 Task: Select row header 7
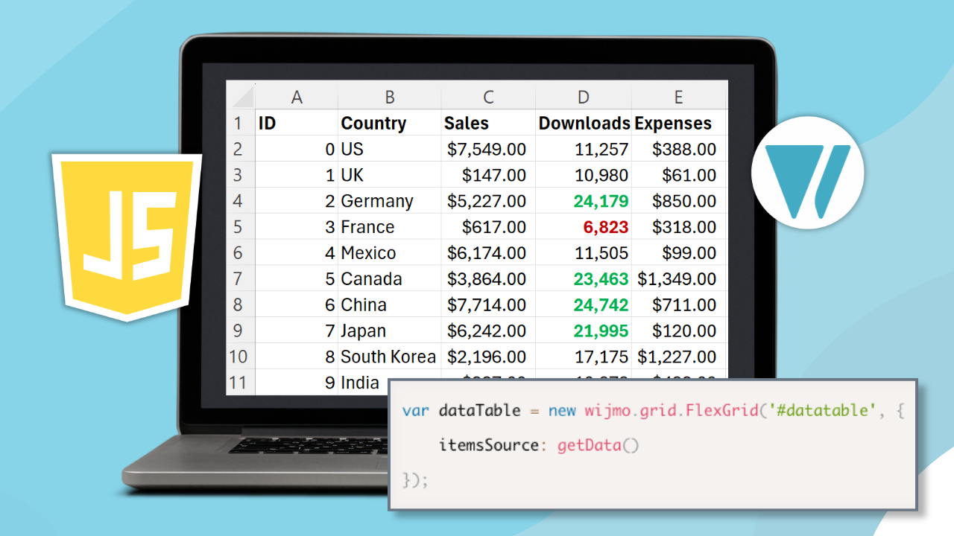[241, 279]
